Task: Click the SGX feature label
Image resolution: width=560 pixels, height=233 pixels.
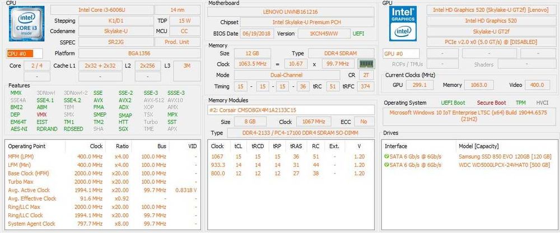Action: 123,129
